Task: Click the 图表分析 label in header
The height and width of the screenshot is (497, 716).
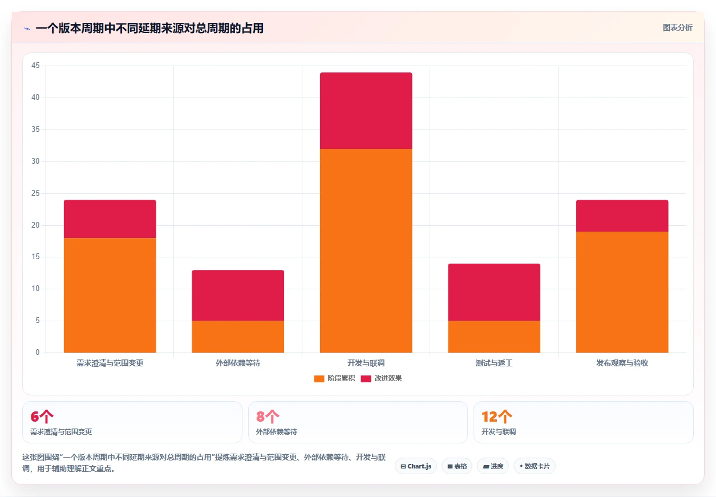Action: [677, 27]
